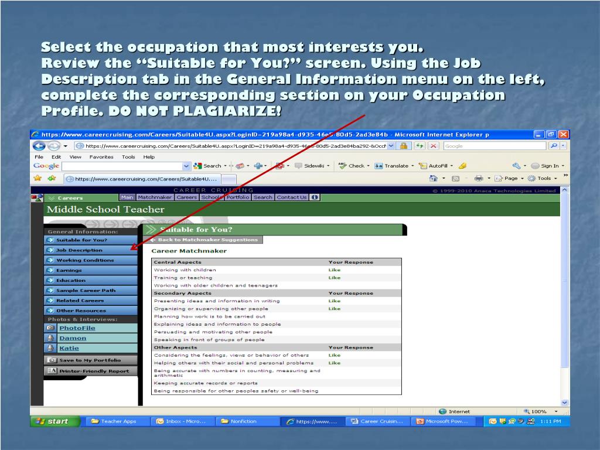
Task: Click in the Google Toolbar search field
Action: point(122,166)
